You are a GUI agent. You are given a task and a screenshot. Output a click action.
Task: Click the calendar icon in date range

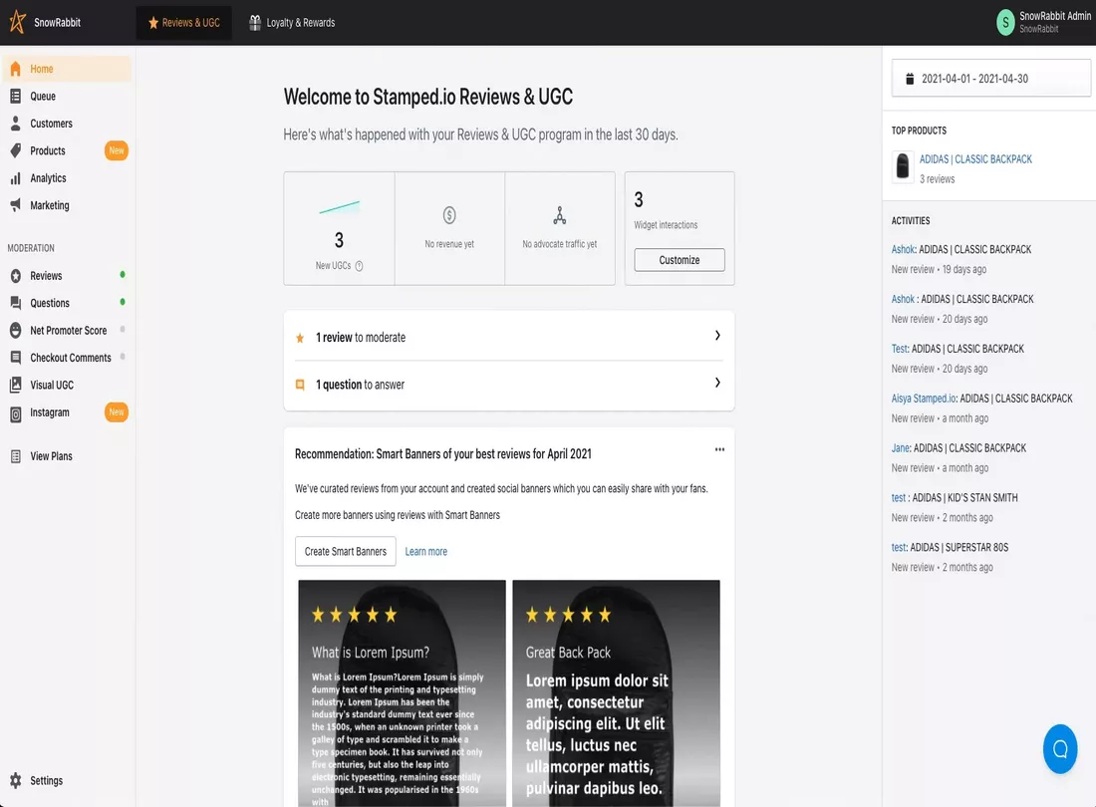(910, 79)
